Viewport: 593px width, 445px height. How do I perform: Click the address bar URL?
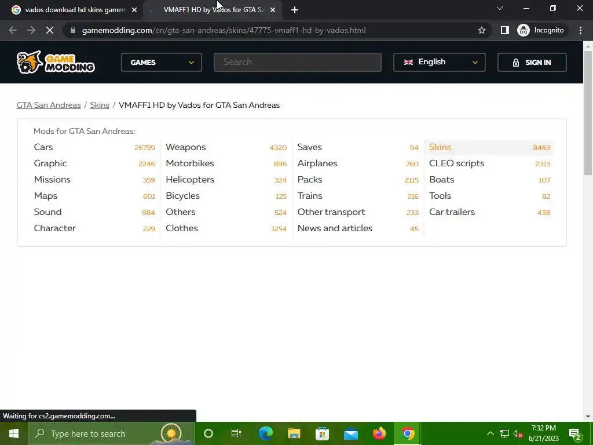[x=224, y=30]
